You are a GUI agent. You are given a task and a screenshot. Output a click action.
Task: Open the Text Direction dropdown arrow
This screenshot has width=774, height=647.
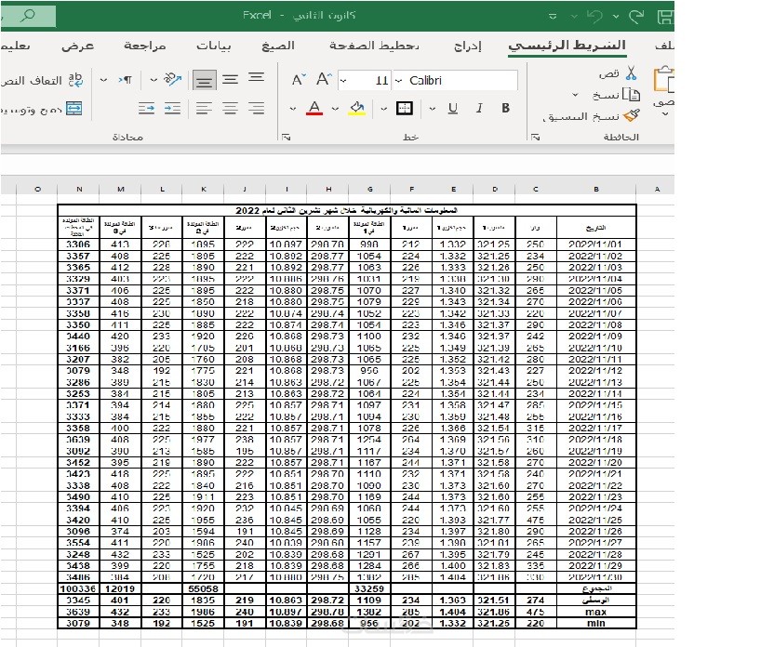click(x=103, y=79)
